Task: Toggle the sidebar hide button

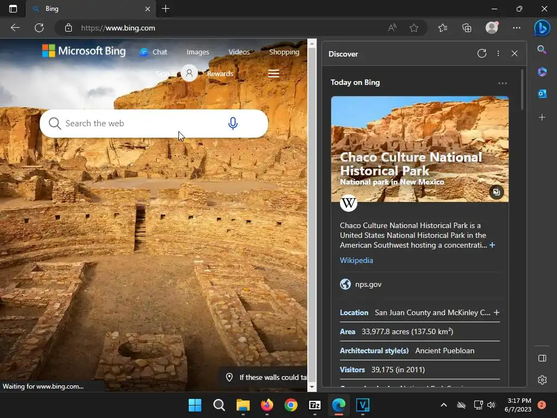Action: (542, 358)
